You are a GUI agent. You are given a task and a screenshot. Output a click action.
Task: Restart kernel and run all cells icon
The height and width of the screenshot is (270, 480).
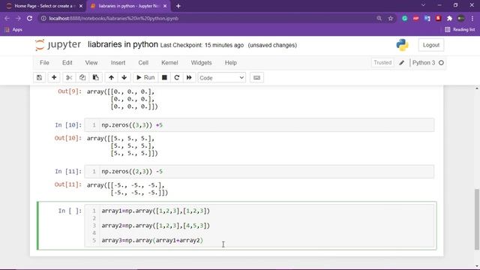click(189, 78)
